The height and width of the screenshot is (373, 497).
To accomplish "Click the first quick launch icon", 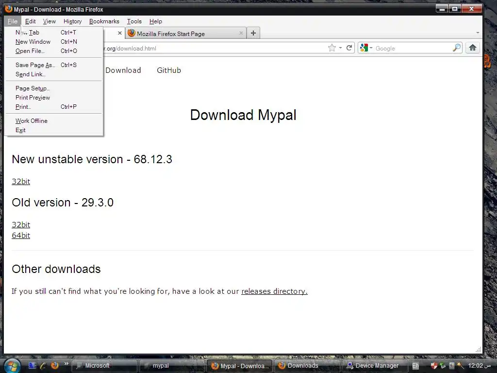I will click(x=33, y=365).
